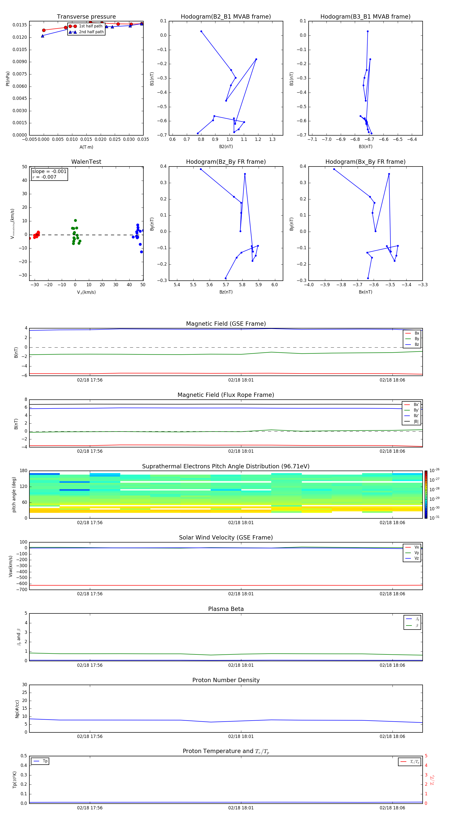Select Tp legend entry in temperature plot
452x830 pixels.
pyautogui.click(x=40, y=761)
